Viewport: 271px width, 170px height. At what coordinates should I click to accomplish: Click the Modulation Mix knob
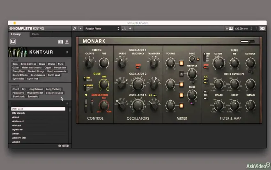tap(104, 105)
